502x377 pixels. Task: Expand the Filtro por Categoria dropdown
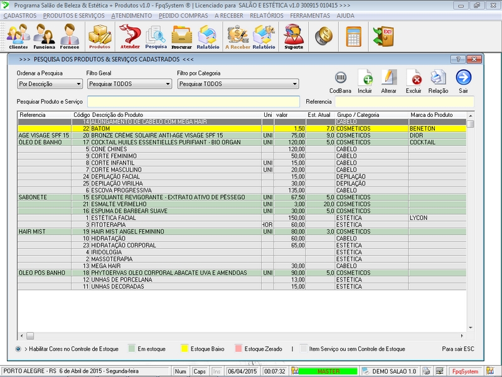point(237,84)
